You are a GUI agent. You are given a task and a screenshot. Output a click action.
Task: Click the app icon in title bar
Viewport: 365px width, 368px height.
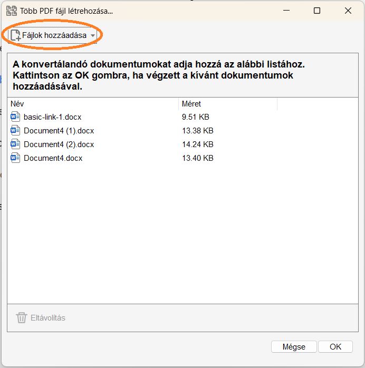click(11, 11)
